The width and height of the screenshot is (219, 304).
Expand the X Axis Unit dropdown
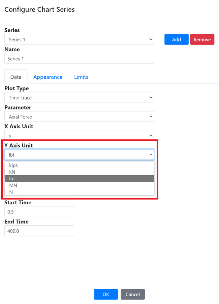(x=79, y=135)
